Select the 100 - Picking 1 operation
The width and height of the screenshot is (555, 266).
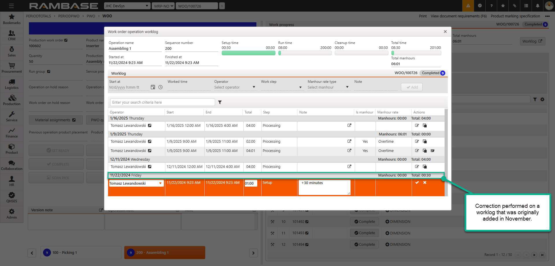[x=81, y=252]
